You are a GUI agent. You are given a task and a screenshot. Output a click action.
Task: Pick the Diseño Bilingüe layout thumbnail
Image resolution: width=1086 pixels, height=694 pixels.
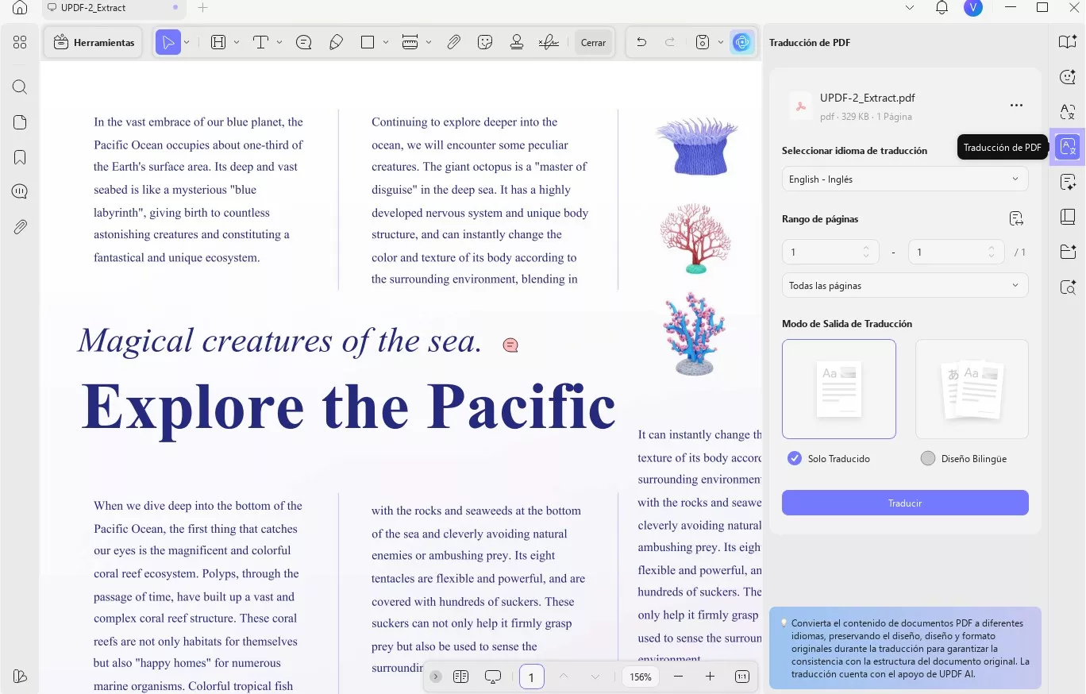(x=972, y=389)
